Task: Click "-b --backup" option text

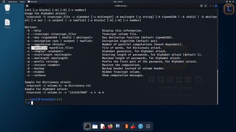Action: click(x=35, y=69)
